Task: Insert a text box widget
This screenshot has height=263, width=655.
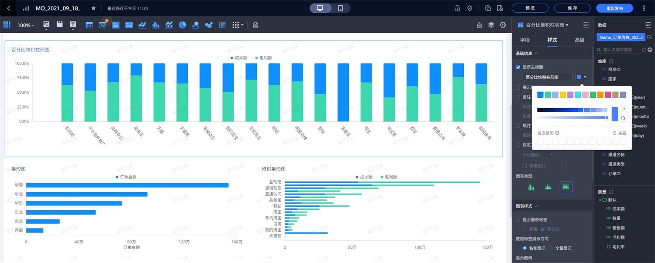Action: click(73, 25)
